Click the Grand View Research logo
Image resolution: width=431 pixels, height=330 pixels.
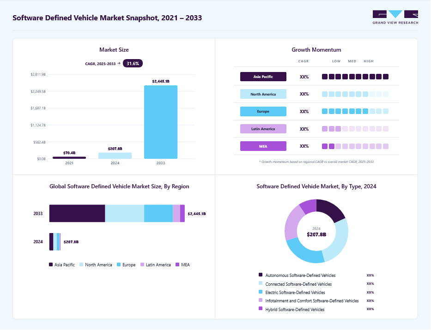[395, 17]
